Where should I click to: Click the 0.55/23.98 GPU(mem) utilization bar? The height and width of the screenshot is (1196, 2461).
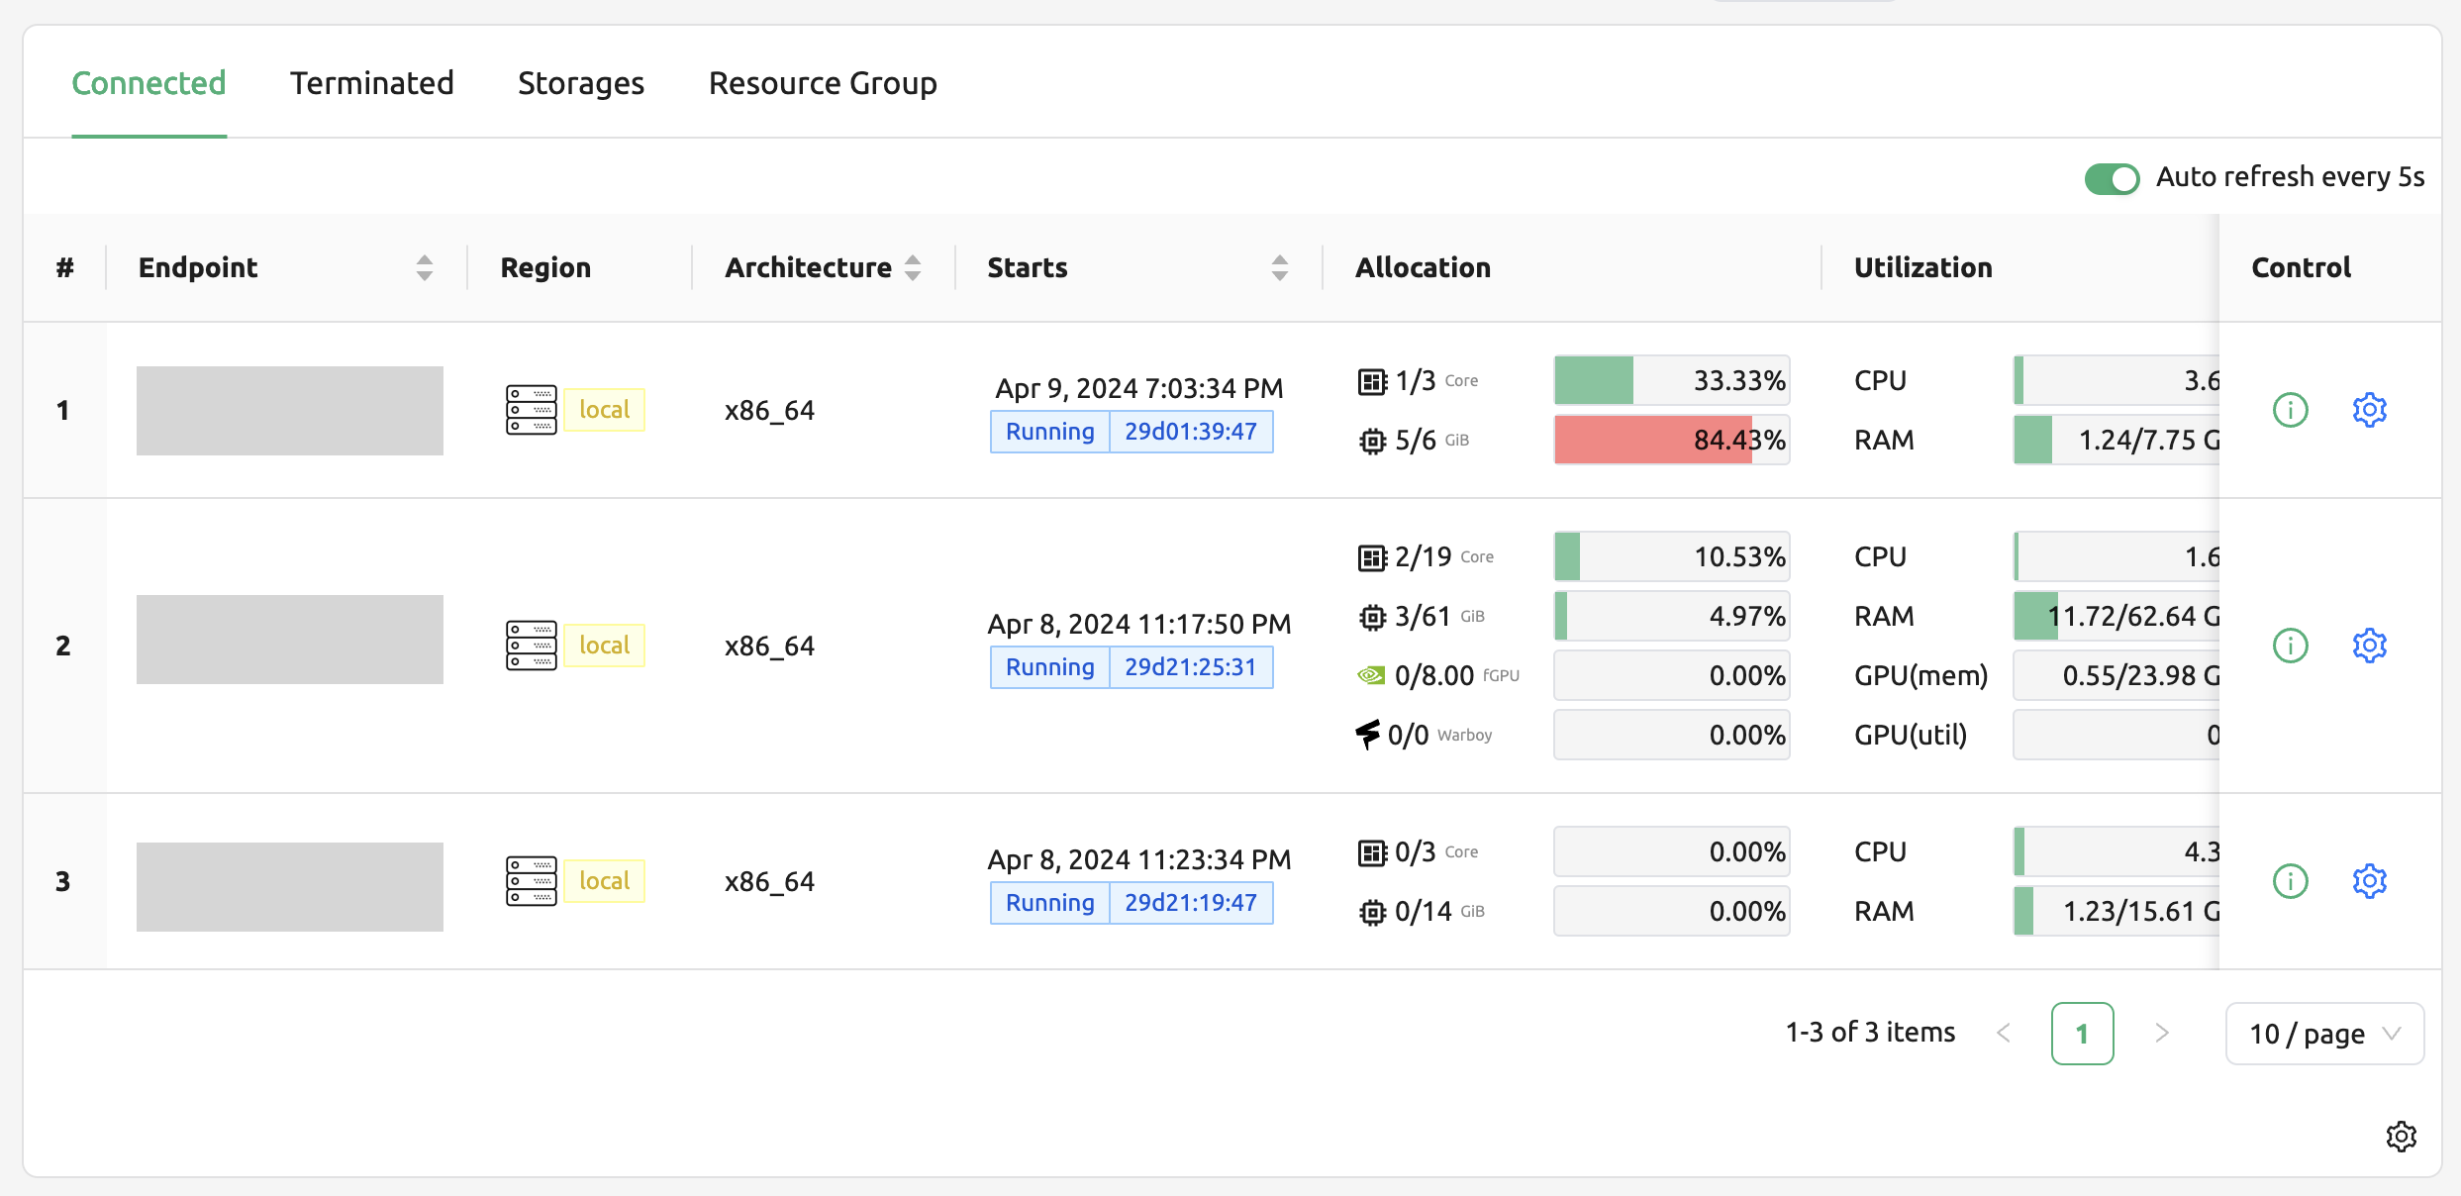click(2116, 675)
